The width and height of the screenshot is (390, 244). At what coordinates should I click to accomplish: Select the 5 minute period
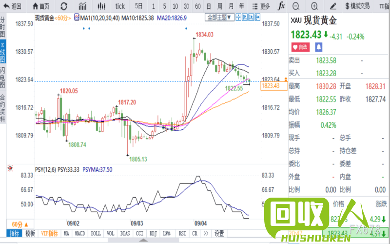[x=164, y=6]
